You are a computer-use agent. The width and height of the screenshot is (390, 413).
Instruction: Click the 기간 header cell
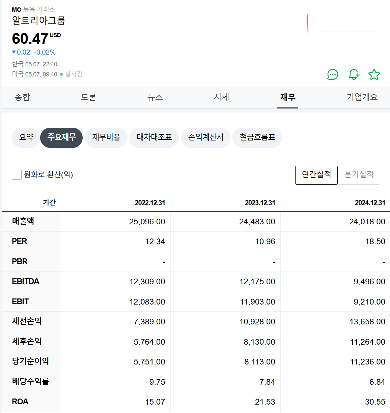(49, 202)
